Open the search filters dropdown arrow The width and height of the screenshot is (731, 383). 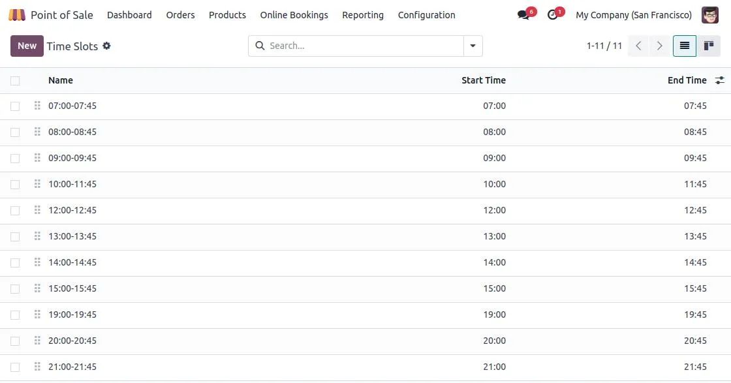(x=473, y=46)
